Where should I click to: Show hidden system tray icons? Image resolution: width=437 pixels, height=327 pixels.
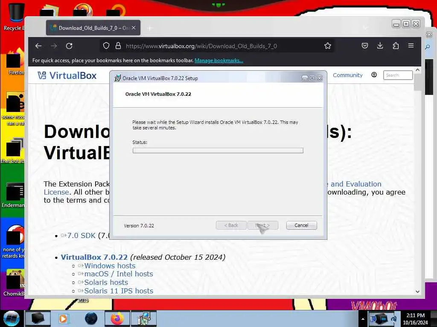(363, 319)
